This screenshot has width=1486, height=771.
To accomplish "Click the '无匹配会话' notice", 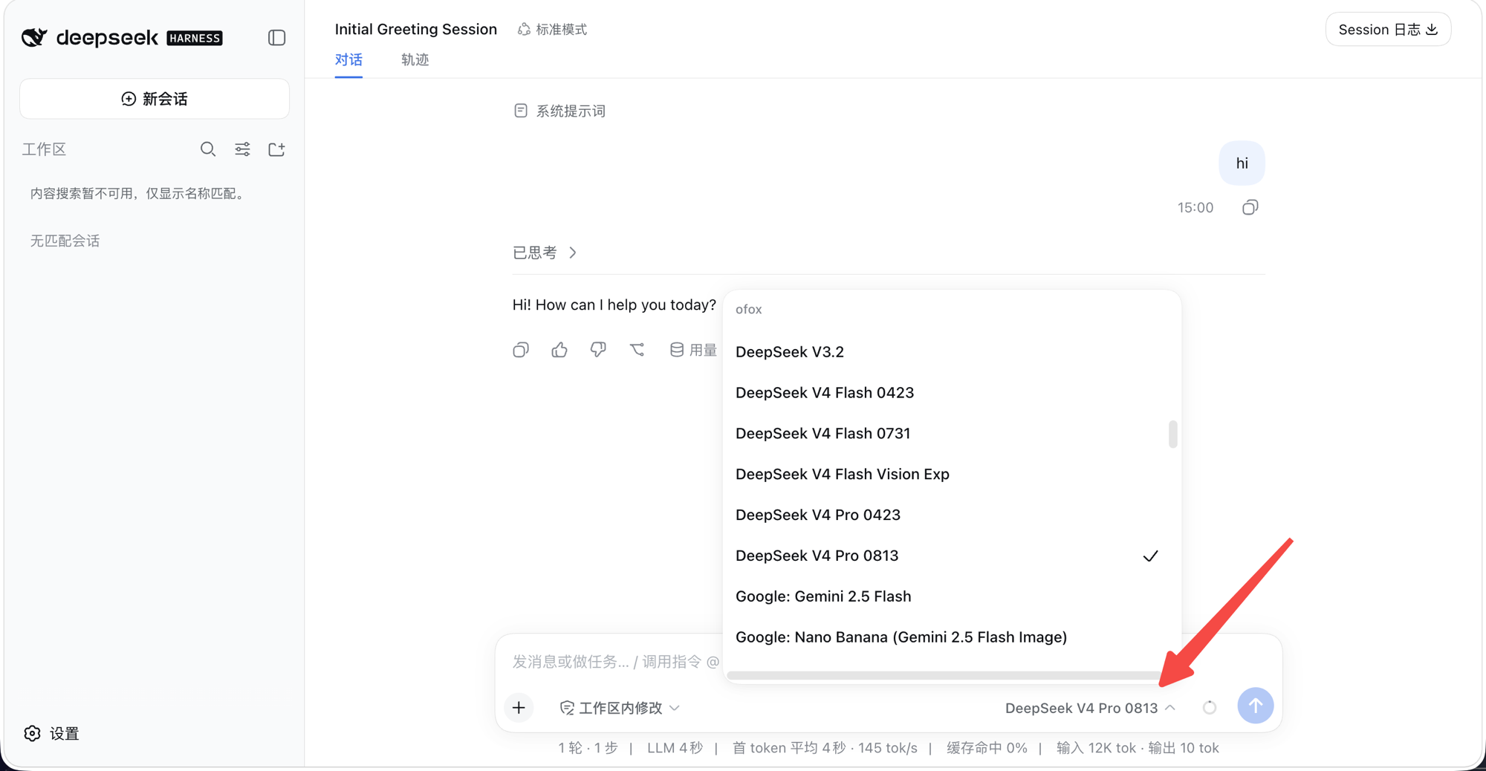I will (x=65, y=241).
